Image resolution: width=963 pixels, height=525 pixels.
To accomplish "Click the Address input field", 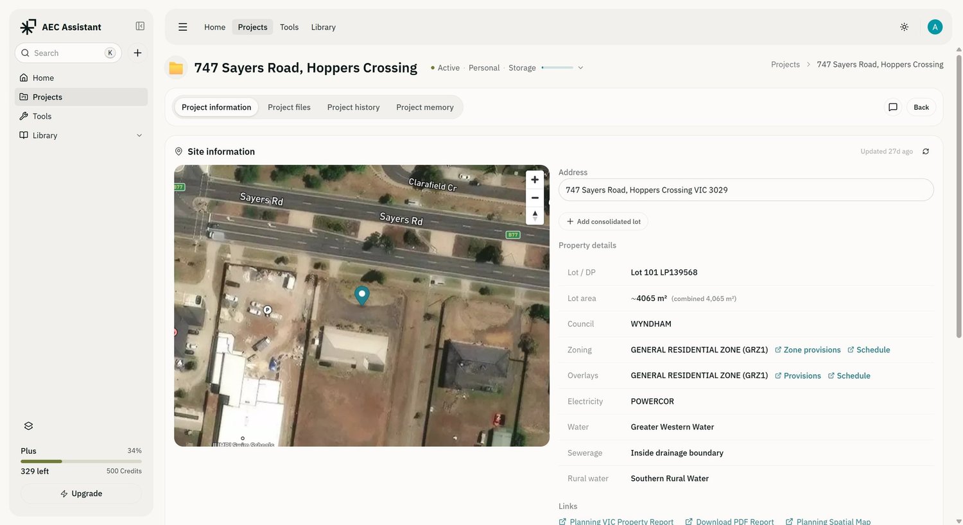I will pyautogui.click(x=746, y=190).
